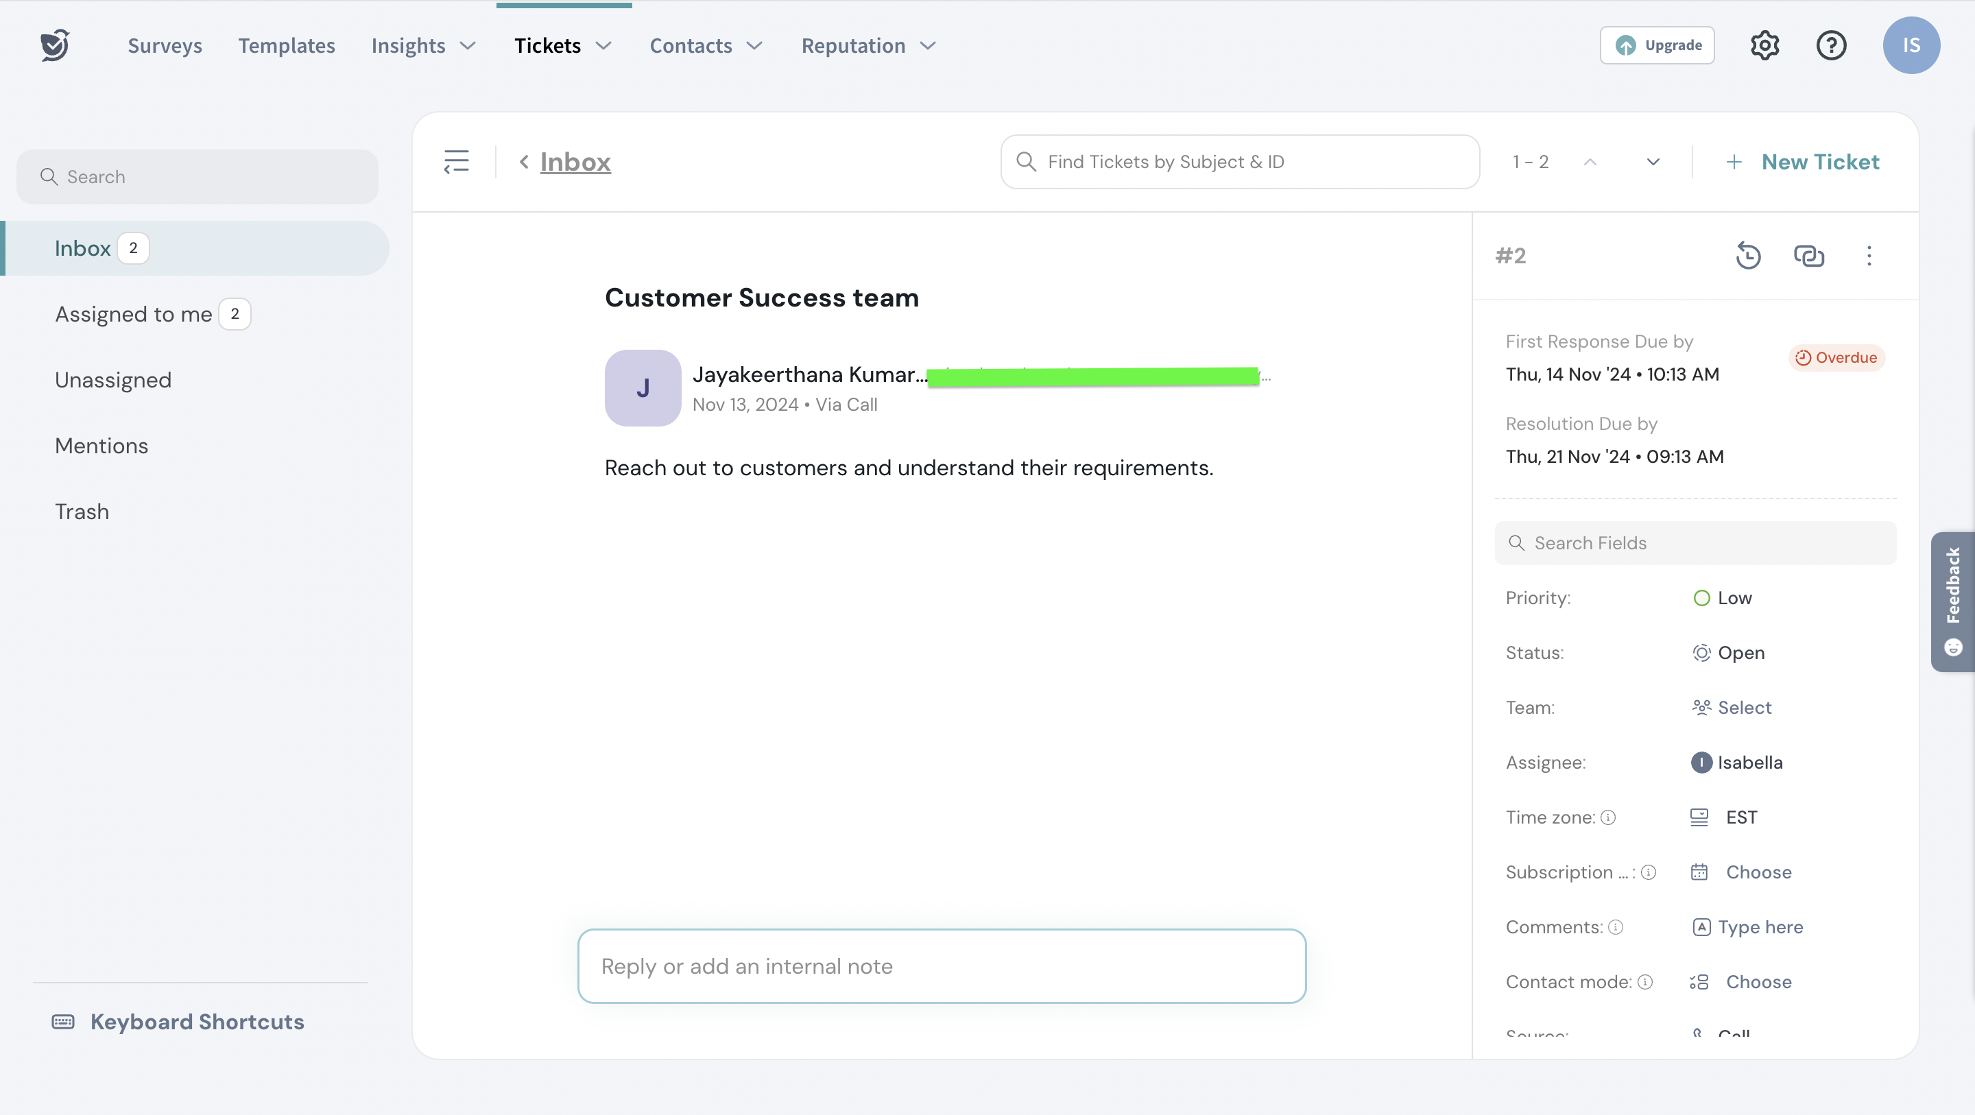Click the SurveySparrow logo icon
Screen dimensions: 1975x1115
pyautogui.click(x=55, y=45)
